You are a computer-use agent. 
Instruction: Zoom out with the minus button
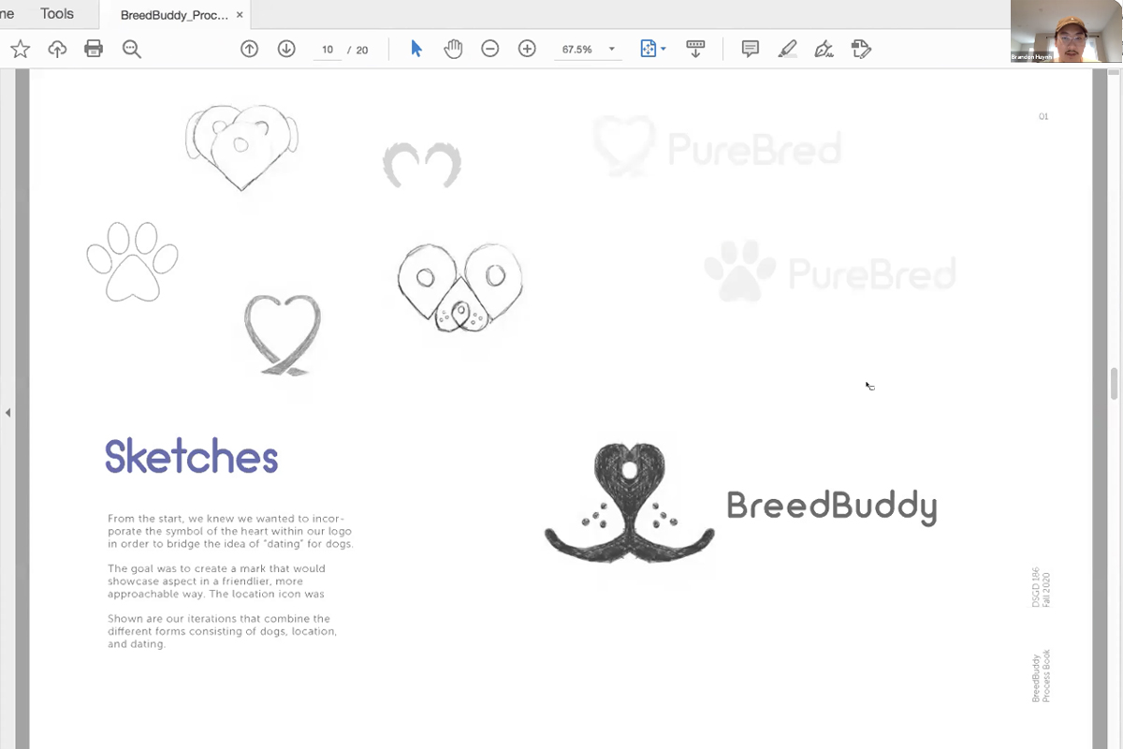489,50
